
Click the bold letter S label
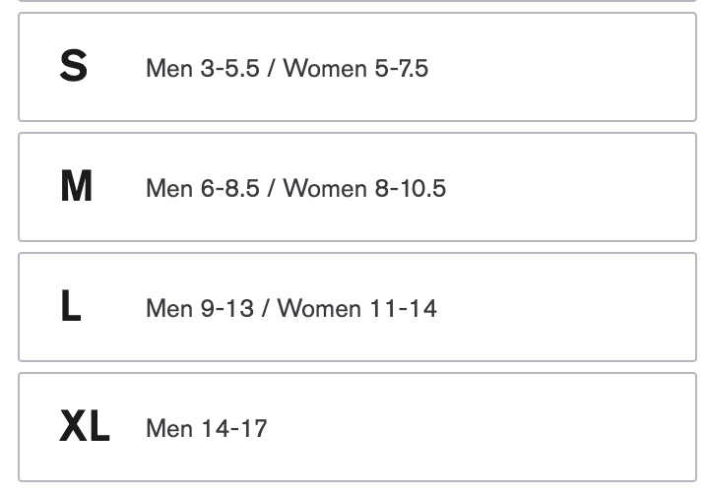[x=74, y=67]
